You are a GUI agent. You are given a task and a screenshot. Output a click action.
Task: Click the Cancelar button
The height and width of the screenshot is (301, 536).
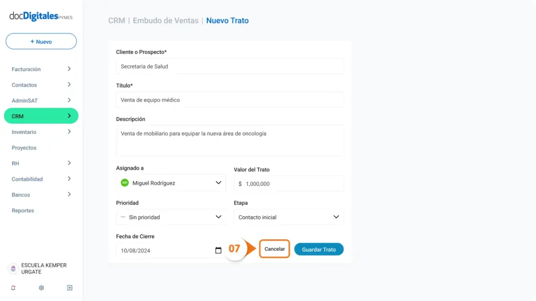pyautogui.click(x=274, y=249)
